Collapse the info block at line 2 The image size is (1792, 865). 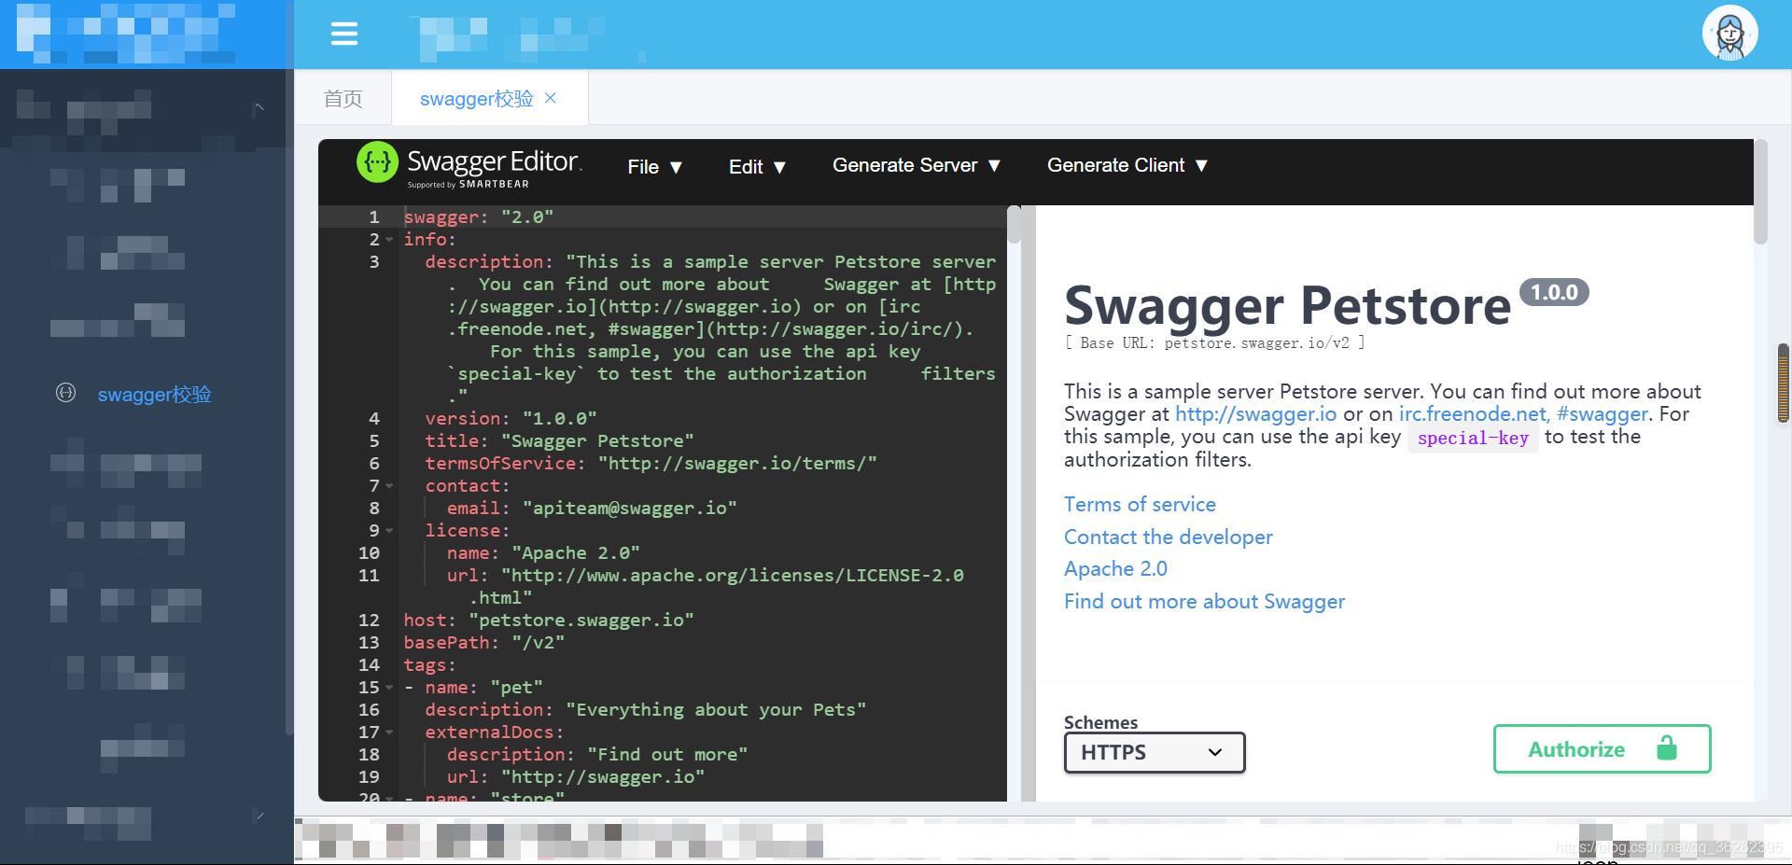coord(389,240)
